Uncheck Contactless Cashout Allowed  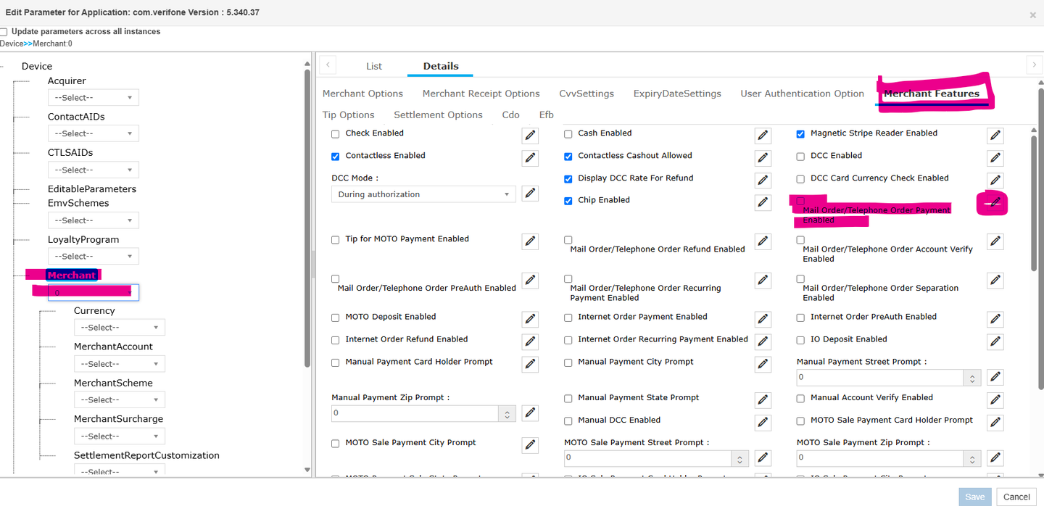[568, 157]
